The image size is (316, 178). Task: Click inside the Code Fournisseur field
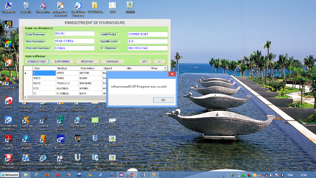pos(74,34)
